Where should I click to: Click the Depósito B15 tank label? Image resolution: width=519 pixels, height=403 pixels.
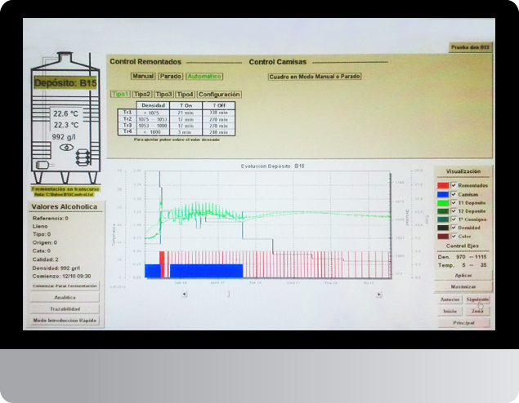(65, 83)
